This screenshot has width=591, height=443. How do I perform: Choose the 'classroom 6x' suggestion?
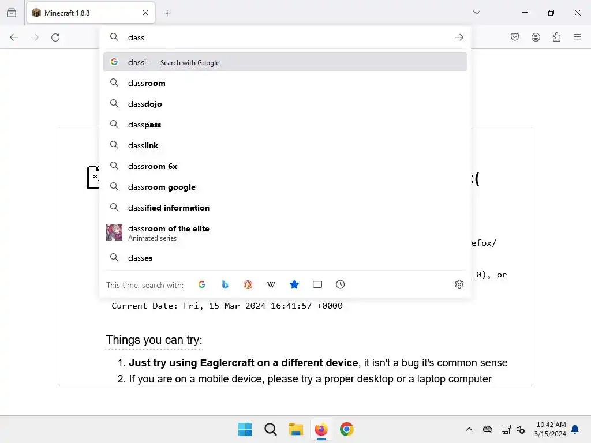coord(285,166)
